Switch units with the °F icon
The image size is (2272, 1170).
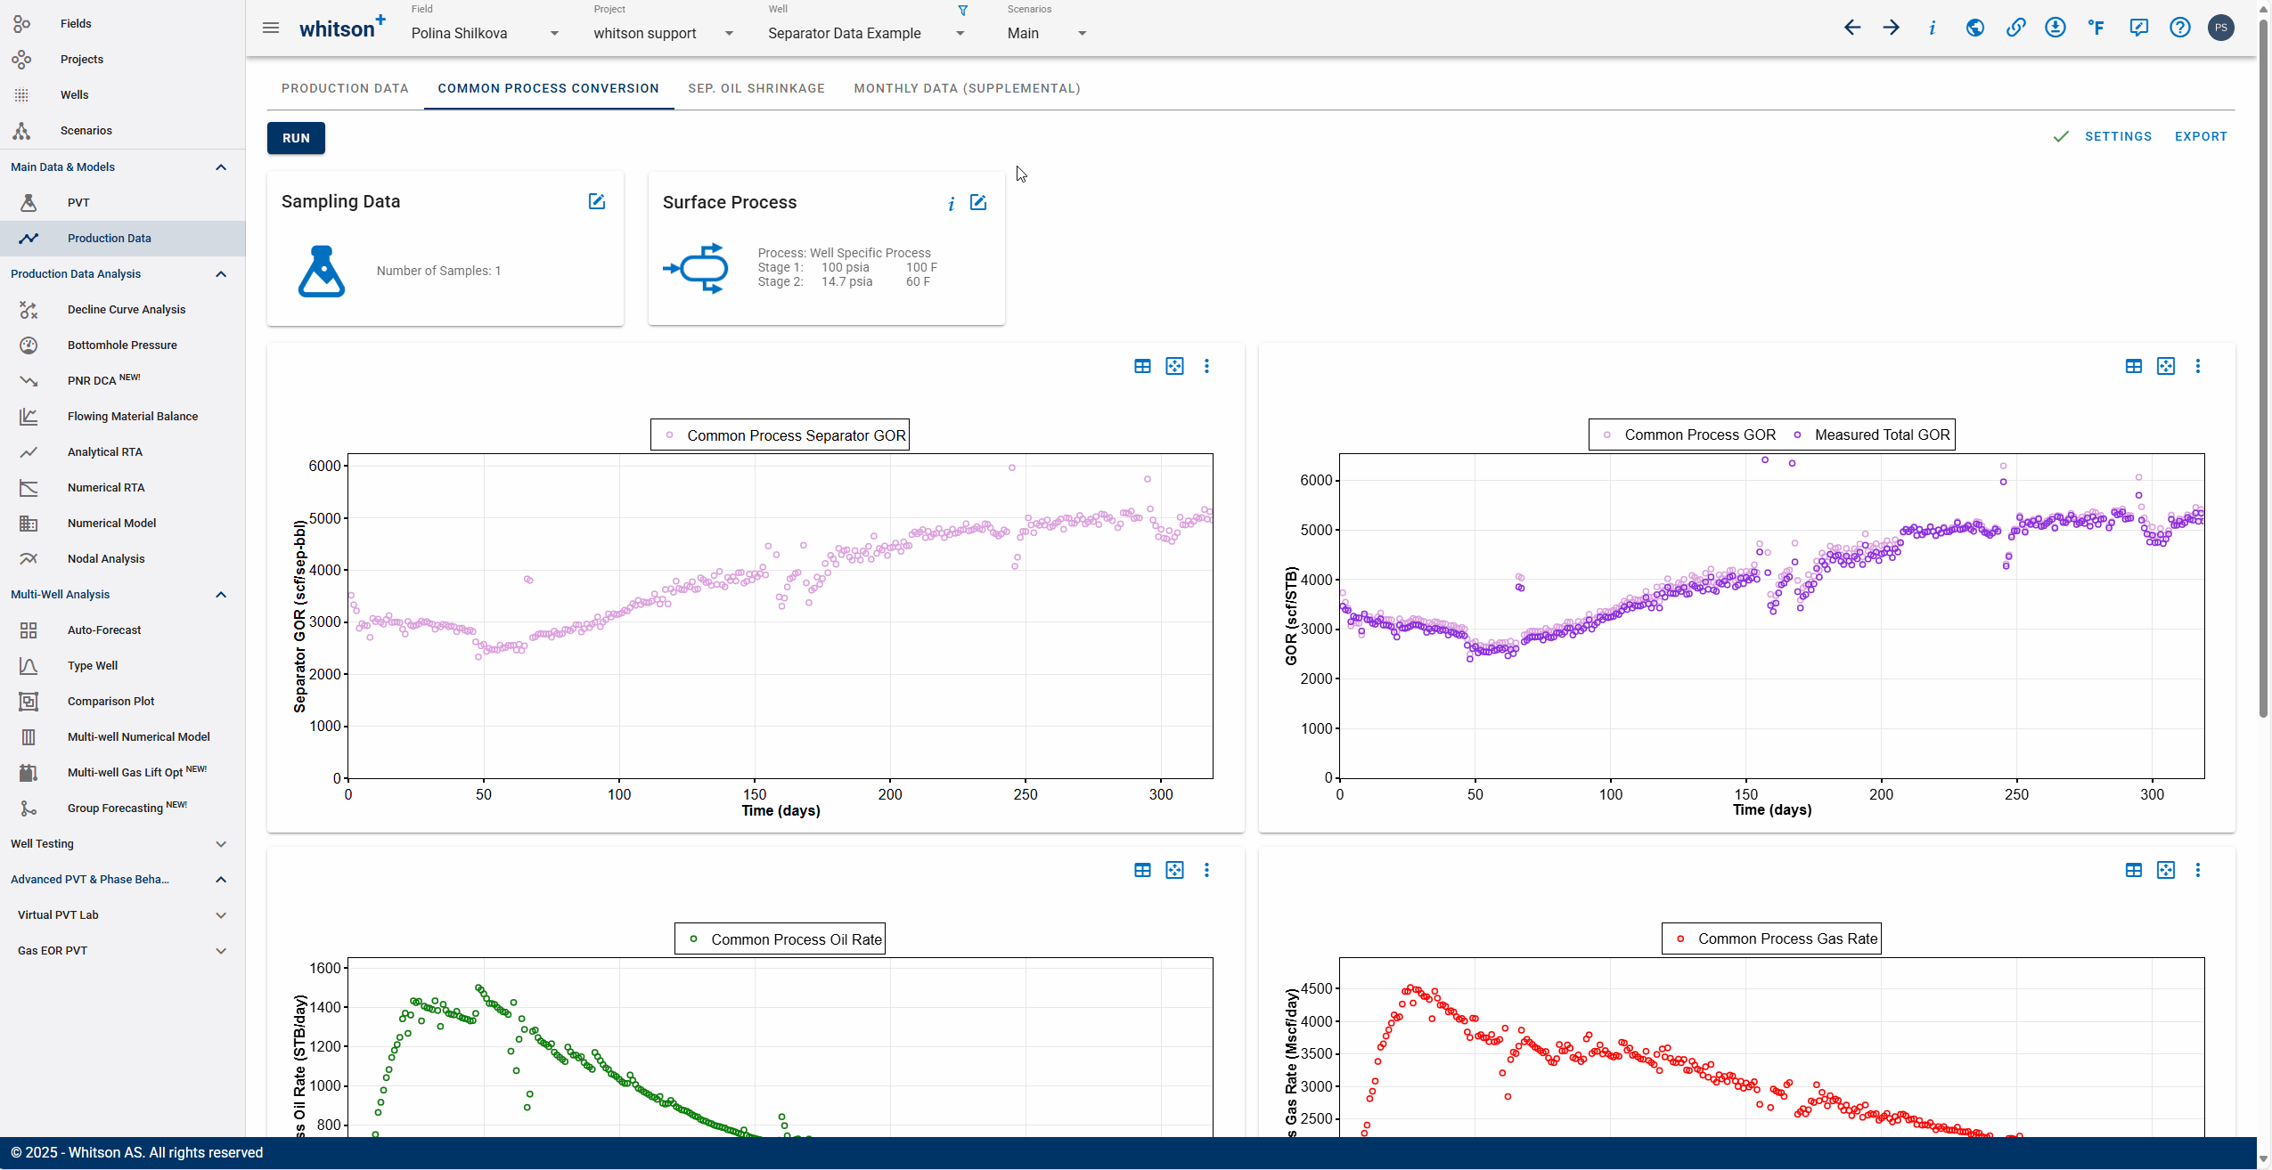(x=2096, y=28)
